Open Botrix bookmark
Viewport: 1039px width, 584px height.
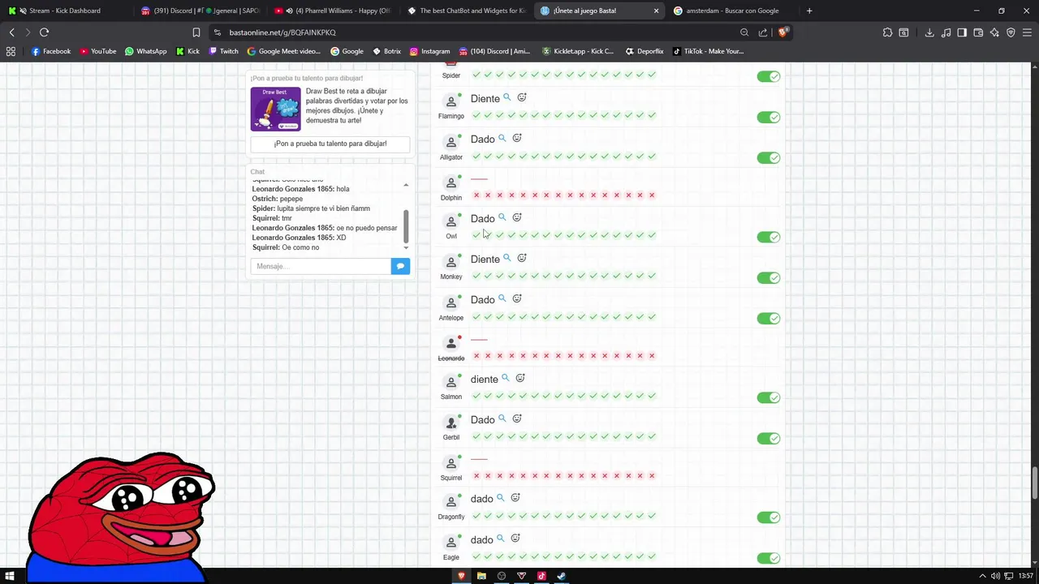point(387,51)
